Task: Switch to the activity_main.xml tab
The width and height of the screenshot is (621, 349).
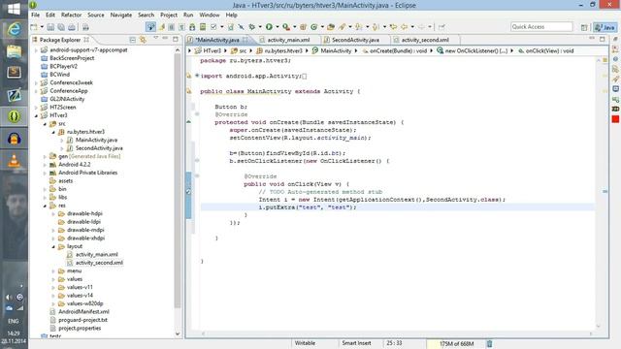Action: pos(288,40)
